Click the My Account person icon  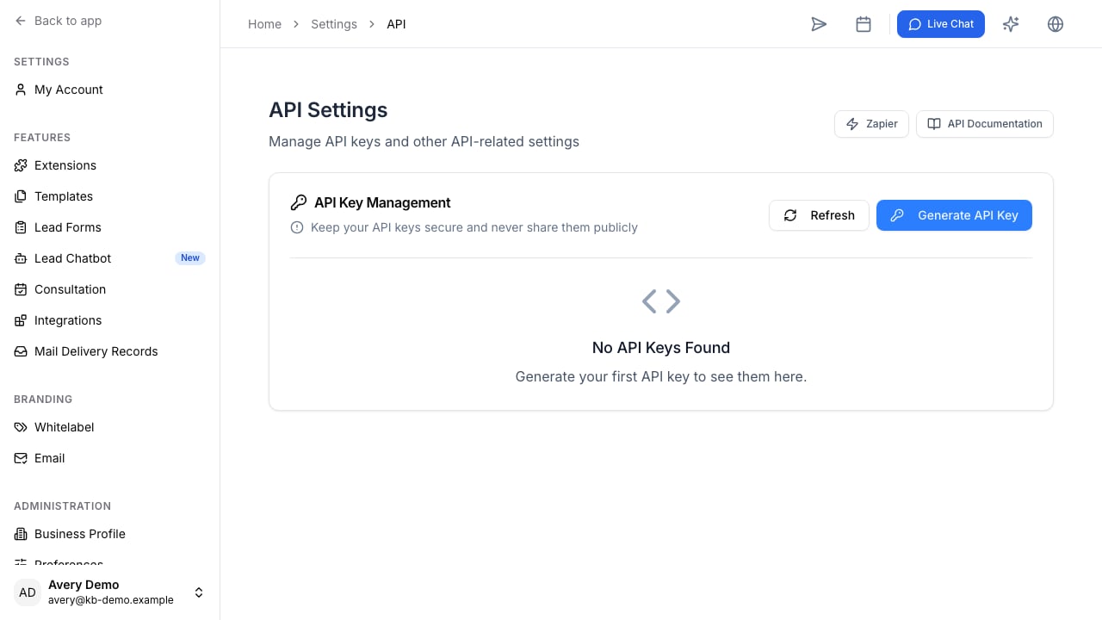coord(21,90)
